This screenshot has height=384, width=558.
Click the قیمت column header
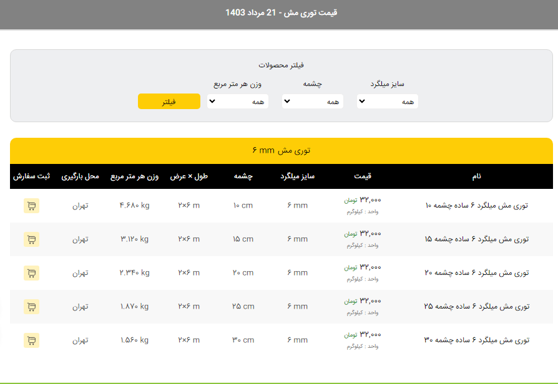click(x=363, y=176)
